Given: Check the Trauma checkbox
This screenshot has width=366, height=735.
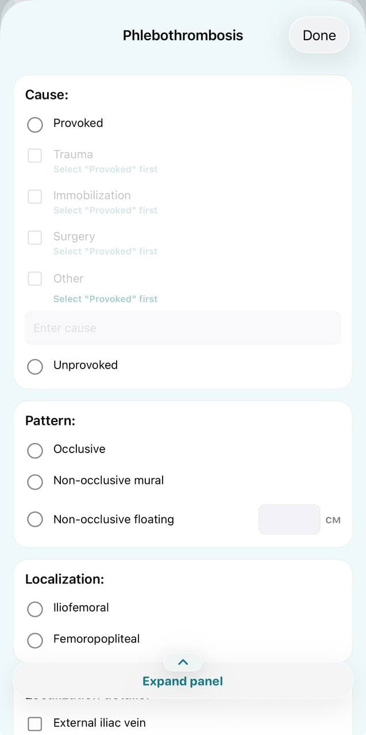Looking at the screenshot, I should pos(35,156).
